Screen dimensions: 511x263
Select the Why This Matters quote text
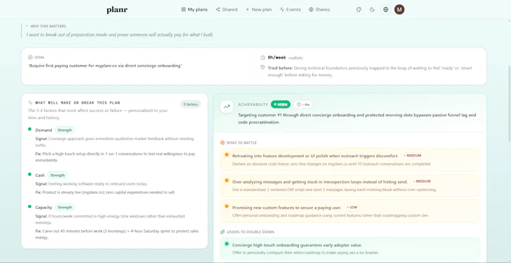pyautogui.click(x=120, y=34)
